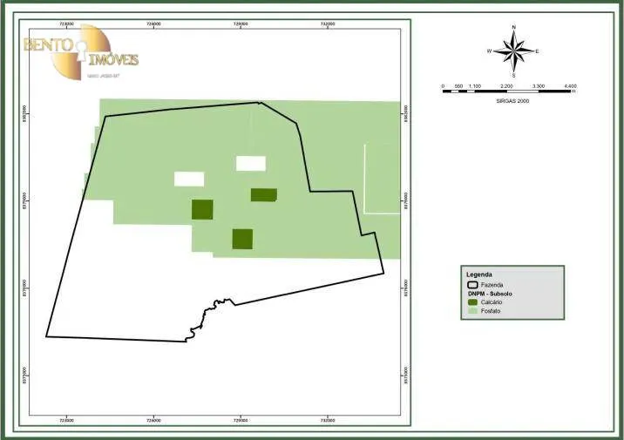The height and width of the screenshot is (440, 624).
Task: Click the Bento Imóveis logo
Action: pos(81,51)
